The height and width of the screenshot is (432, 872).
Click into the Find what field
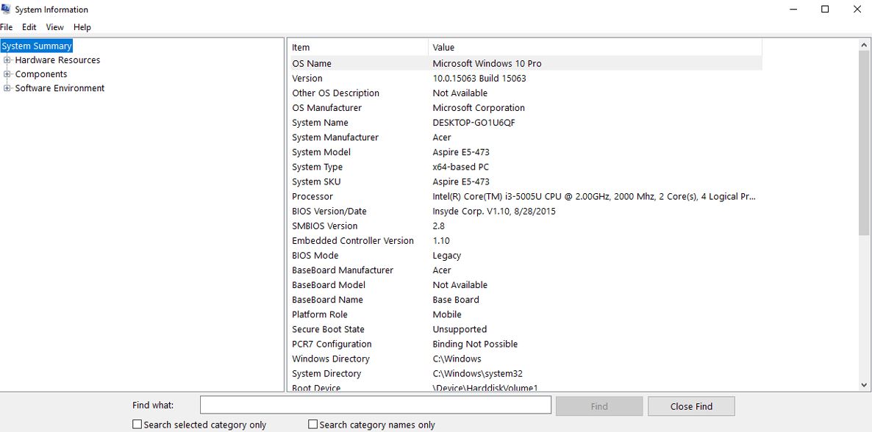376,406
